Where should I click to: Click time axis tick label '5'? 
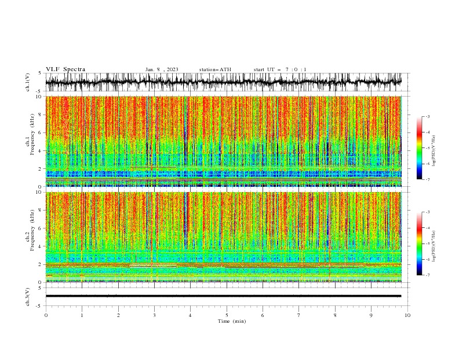point(227,315)
